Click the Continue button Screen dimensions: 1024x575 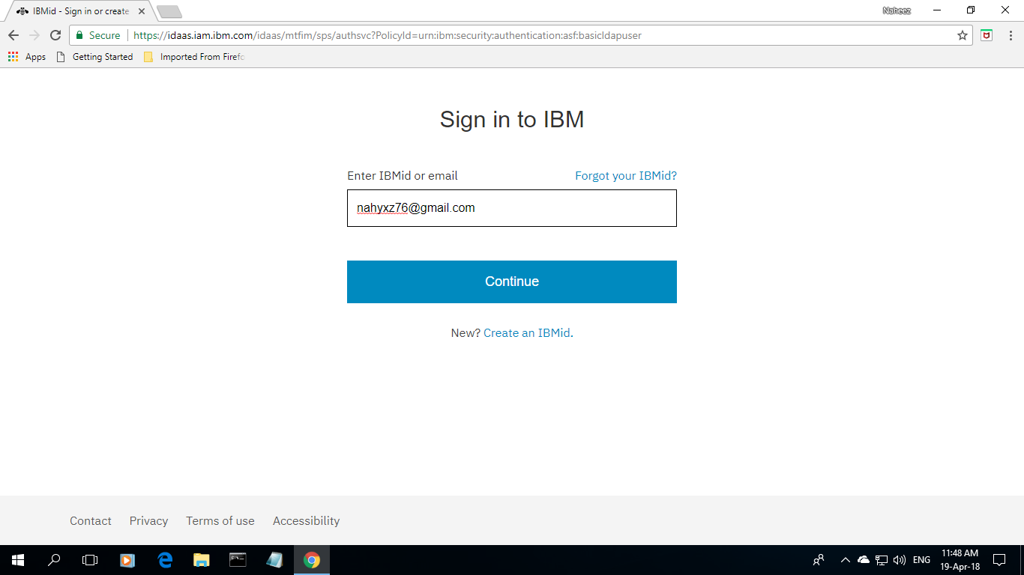512,282
